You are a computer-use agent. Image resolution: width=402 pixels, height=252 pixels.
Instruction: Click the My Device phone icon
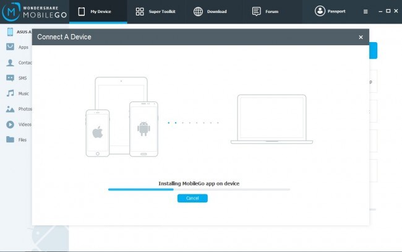pyautogui.click(x=82, y=12)
